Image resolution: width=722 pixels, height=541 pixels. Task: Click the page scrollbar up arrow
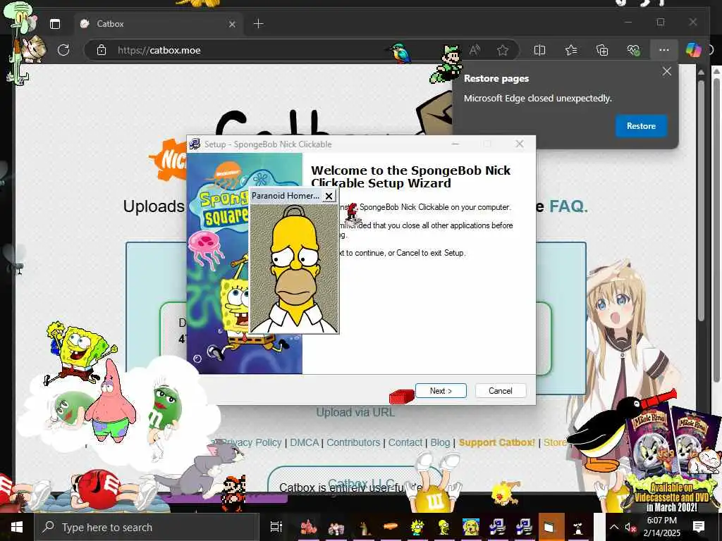point(701,73)
